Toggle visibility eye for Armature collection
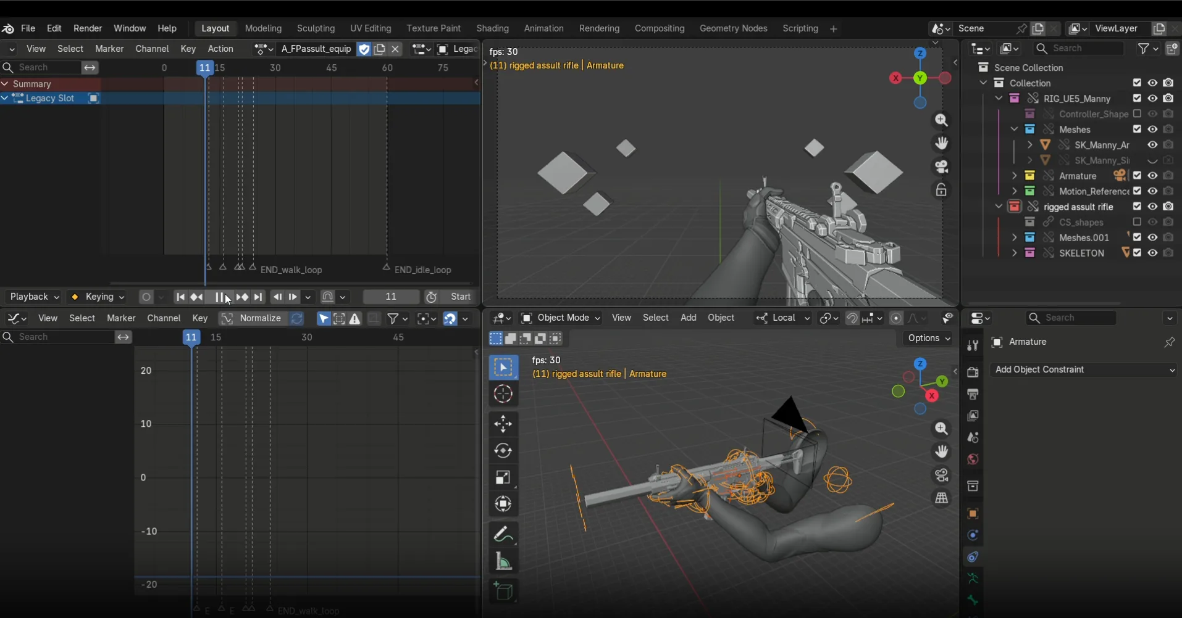 click(x=1152, y=176)
